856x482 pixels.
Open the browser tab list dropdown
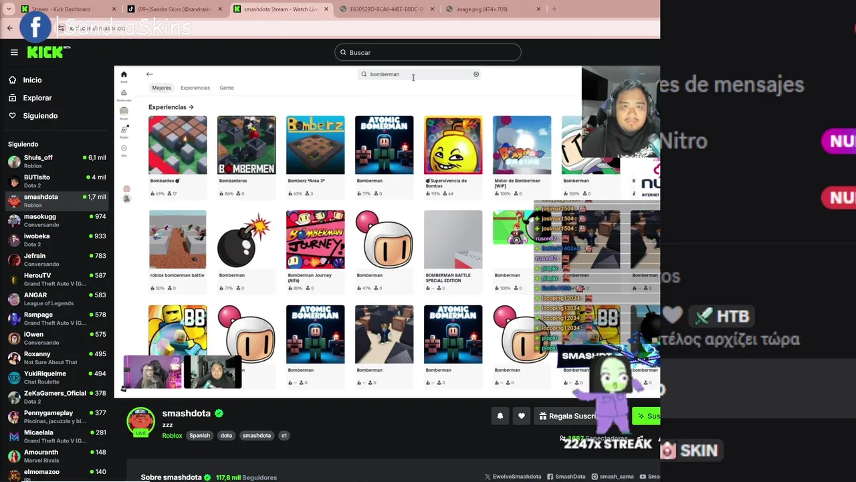tap(9, 9)
